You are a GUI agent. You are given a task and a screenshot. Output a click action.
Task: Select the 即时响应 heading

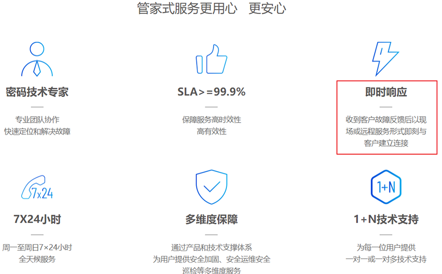(386, 92)
